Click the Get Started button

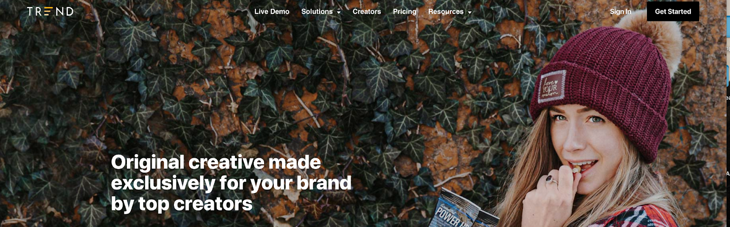point(673,11)
